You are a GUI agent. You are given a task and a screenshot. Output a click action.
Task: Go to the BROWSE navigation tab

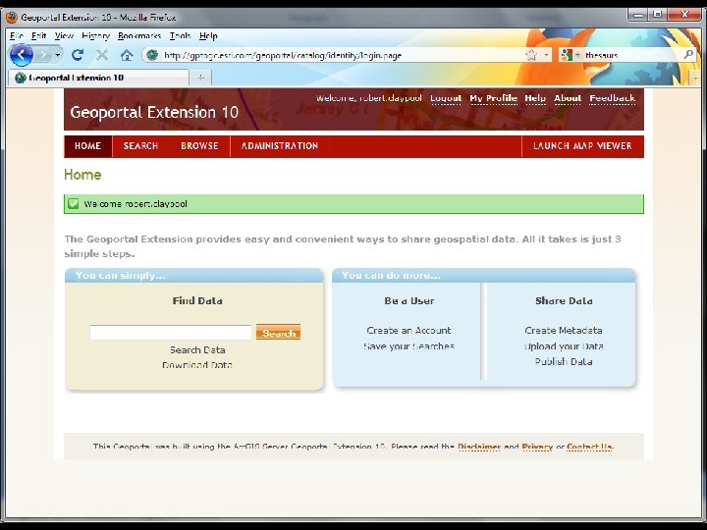tap(199, 146)
